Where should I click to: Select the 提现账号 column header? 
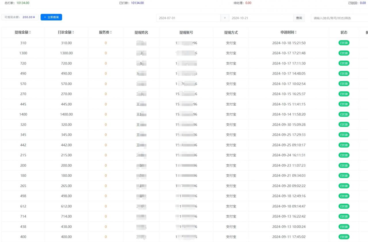point(186,33)
